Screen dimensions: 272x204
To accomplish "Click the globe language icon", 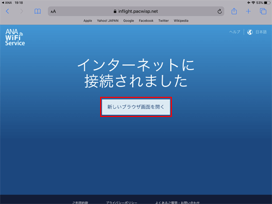I will click(x=250, y=32).
